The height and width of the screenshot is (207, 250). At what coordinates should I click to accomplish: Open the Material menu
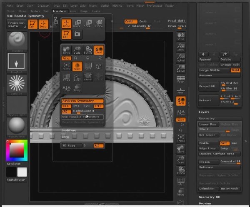pos(117,6)
